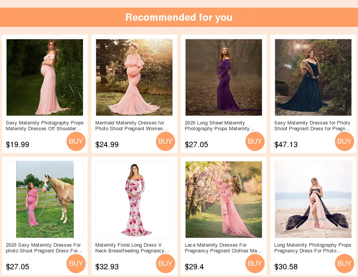Image resolution: width=358 pixels, height=277 pixels.
Task: Click BUY for the $24.99 mermaid dress
Action: pos(166,141)
